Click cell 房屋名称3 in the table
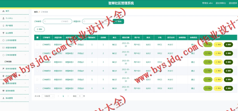238x111 pixels. (58, 62)
